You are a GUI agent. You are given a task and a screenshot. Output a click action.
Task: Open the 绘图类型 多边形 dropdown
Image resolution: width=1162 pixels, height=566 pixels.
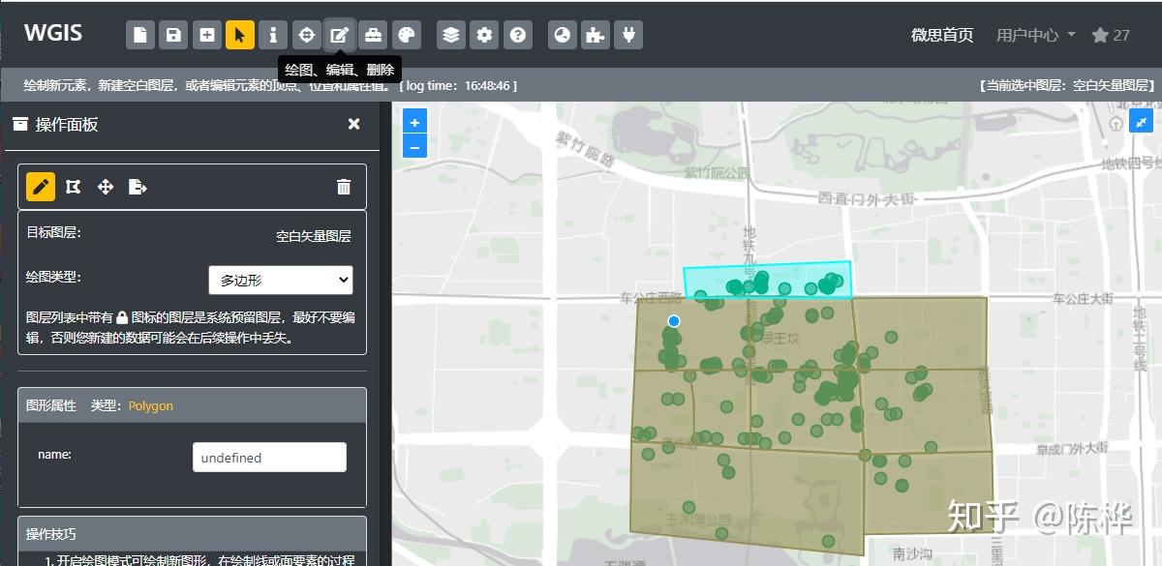(281, 281)
